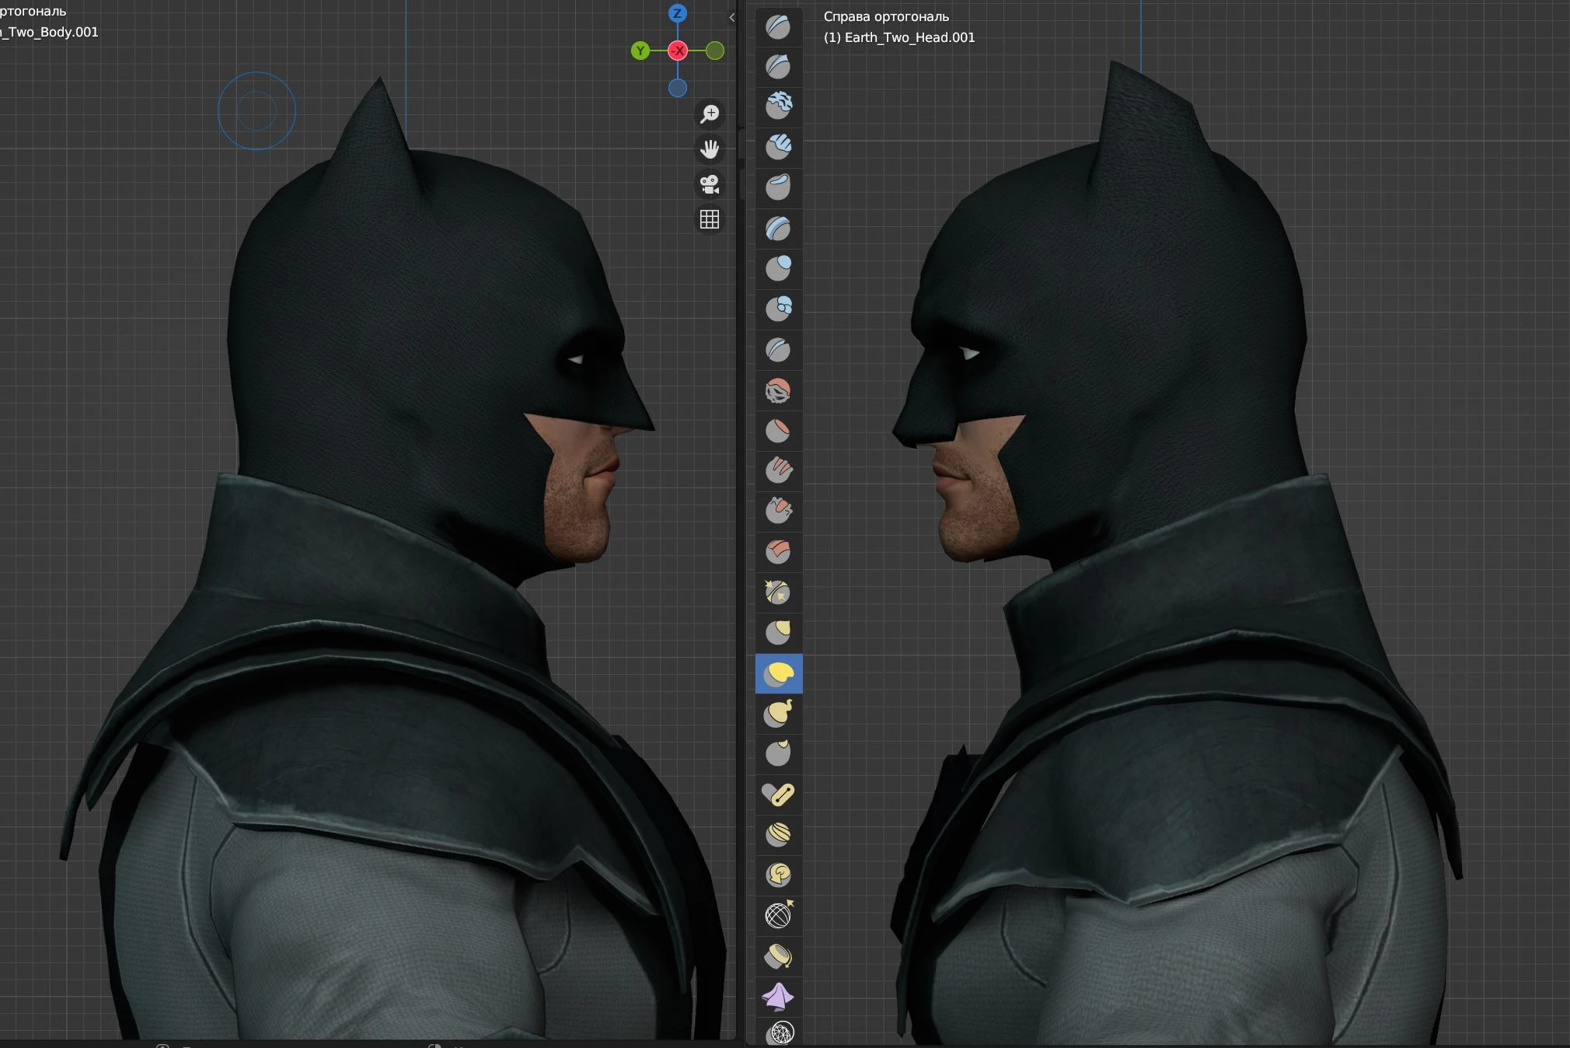Select the Draw Sharp sculpt brush
The width and height of the screenshot is (1570, 1048).
point(780,67)
